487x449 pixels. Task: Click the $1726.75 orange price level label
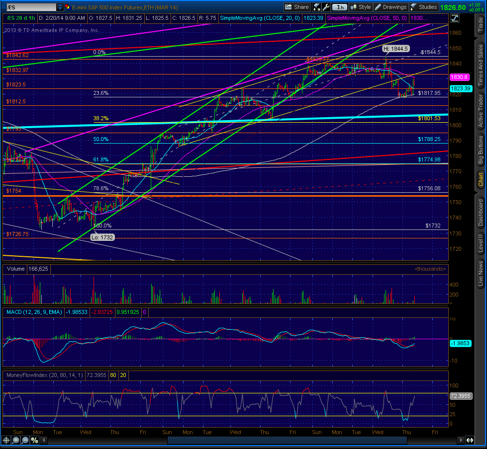17,234
